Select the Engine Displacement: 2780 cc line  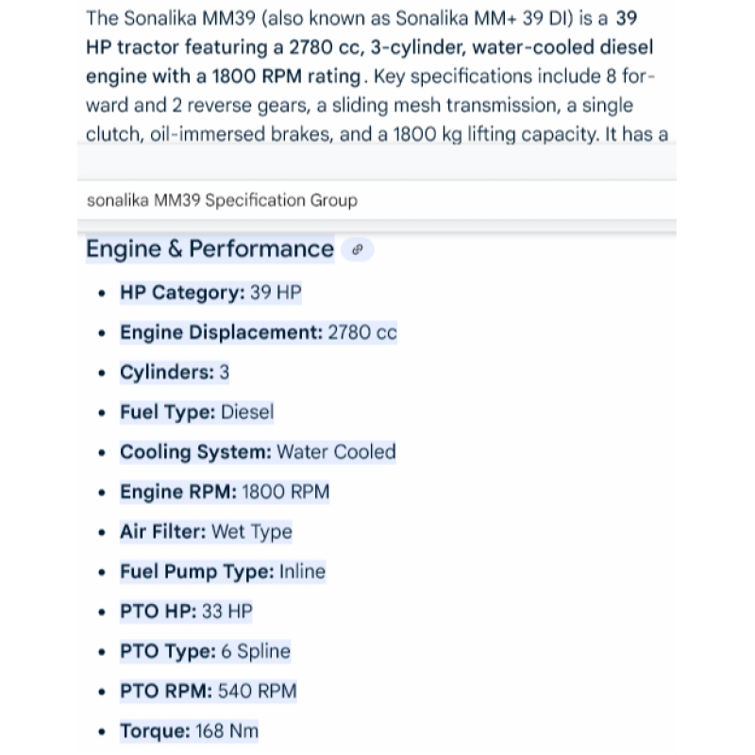click(258, 332)
